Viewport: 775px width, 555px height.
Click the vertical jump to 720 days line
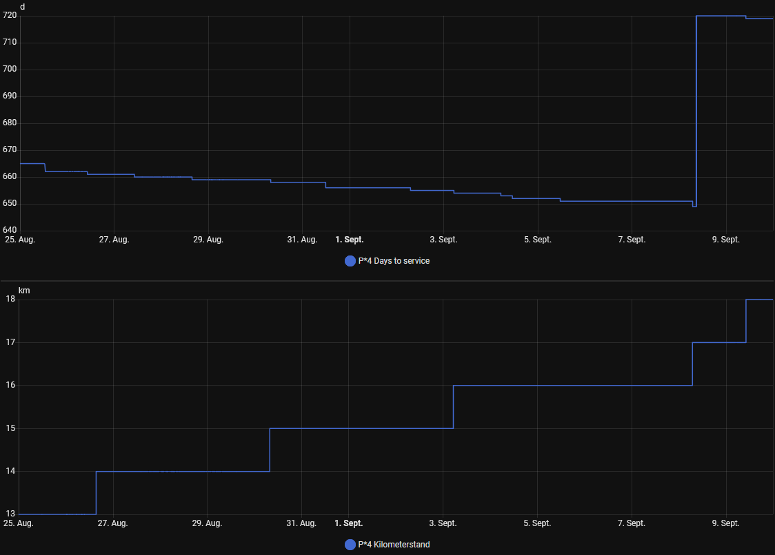(696, 111)
